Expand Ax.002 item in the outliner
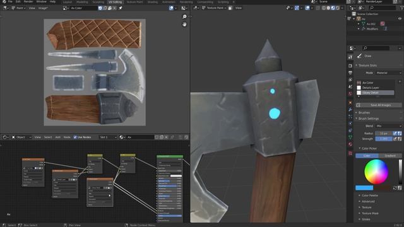 click(359, 24)
